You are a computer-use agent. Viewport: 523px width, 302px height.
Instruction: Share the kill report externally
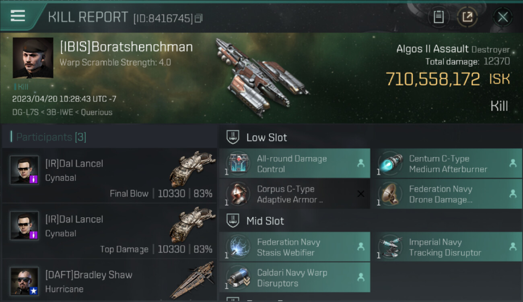coord(467,17)
